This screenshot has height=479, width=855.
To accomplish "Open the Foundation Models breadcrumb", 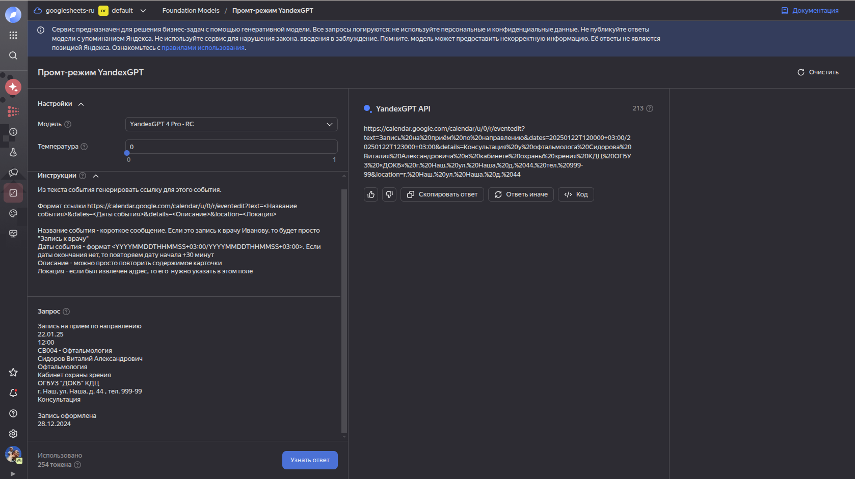I will (191, 11).
